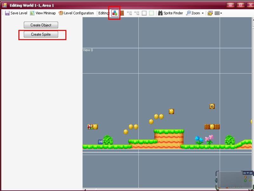254x191 pixels.
Task: Select the 10-coin block
Action: point(212,106)
